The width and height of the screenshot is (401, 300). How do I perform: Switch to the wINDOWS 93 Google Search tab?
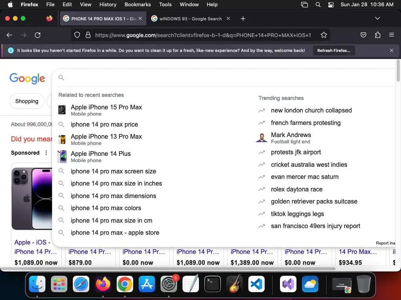point(191,19)
